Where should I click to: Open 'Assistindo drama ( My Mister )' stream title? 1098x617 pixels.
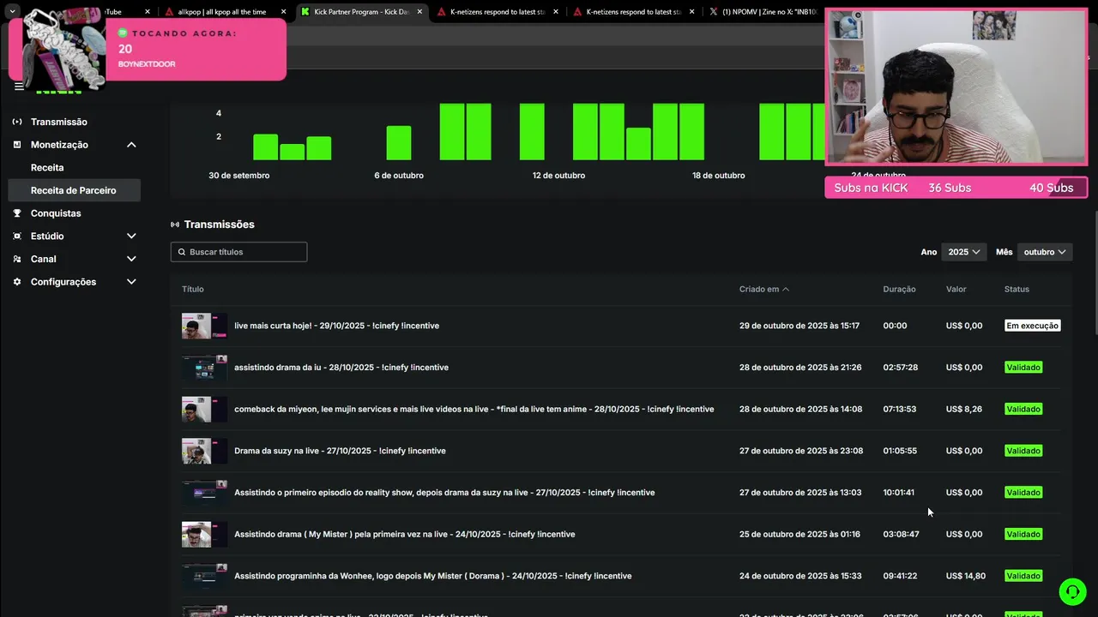405,534
